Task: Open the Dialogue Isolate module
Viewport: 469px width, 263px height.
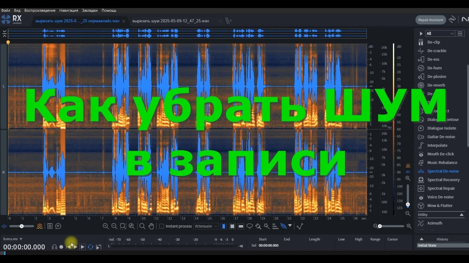Action: (441, 128)
